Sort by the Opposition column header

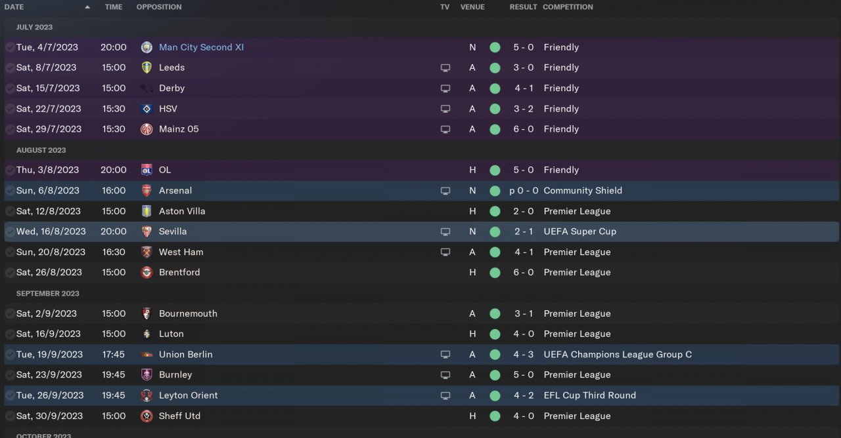tap(159, 7)
